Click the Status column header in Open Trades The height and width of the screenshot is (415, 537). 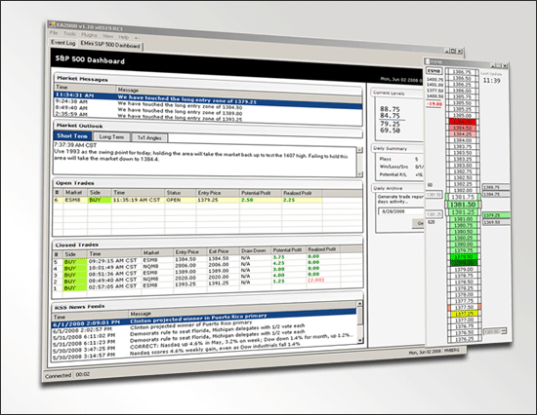181,193
